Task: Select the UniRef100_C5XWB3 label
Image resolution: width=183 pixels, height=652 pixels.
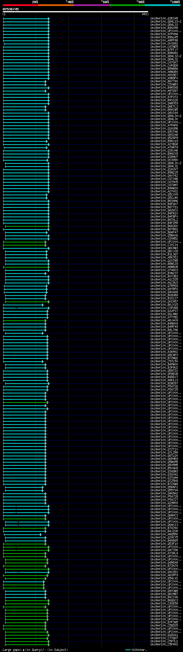Action: coord(164,84)
